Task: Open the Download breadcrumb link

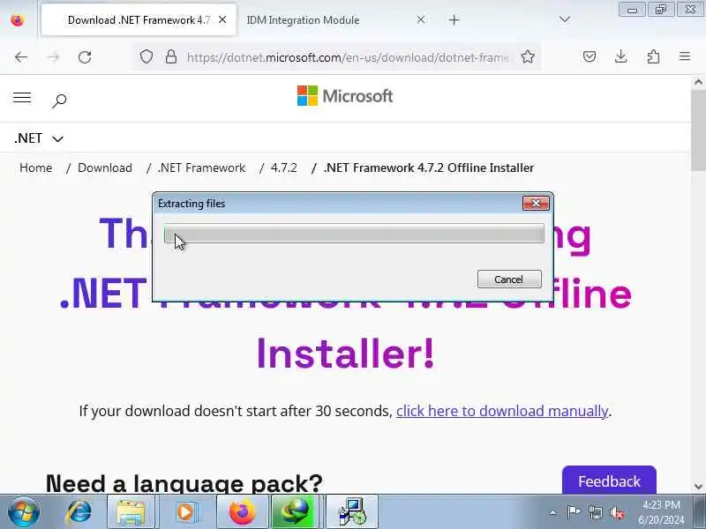Action: 105,168
